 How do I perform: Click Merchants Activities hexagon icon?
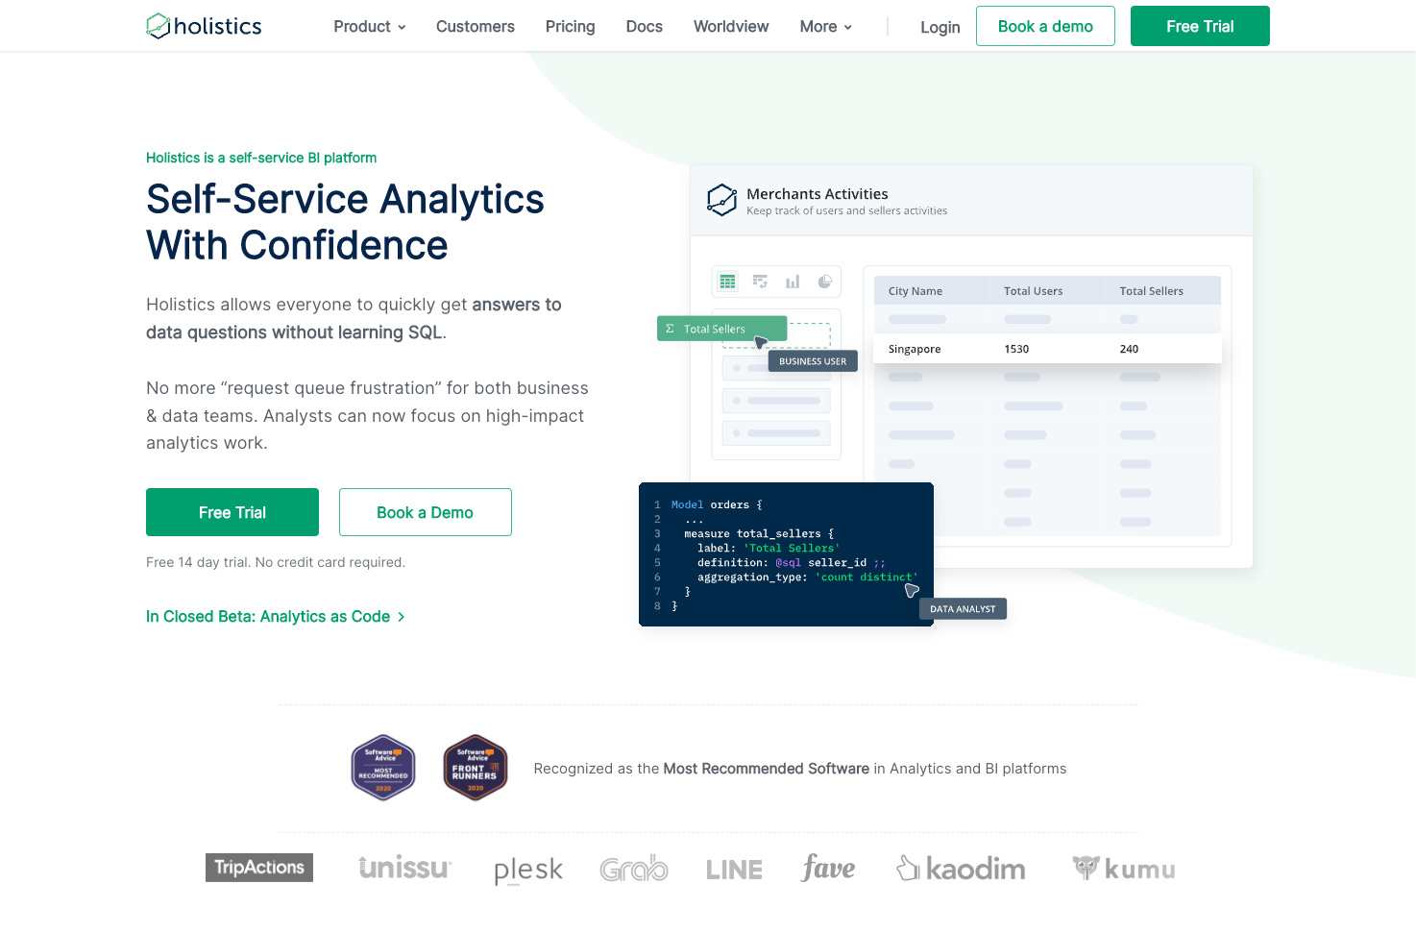[721, 200]
